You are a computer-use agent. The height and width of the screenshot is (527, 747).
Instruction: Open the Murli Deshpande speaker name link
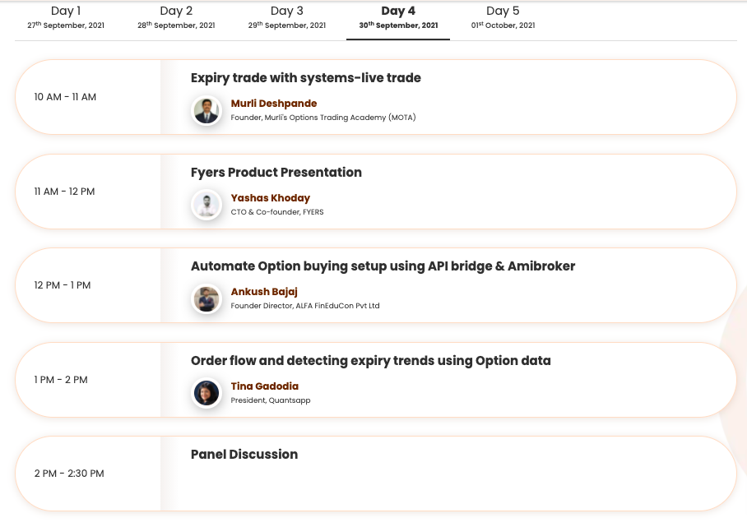274,104
